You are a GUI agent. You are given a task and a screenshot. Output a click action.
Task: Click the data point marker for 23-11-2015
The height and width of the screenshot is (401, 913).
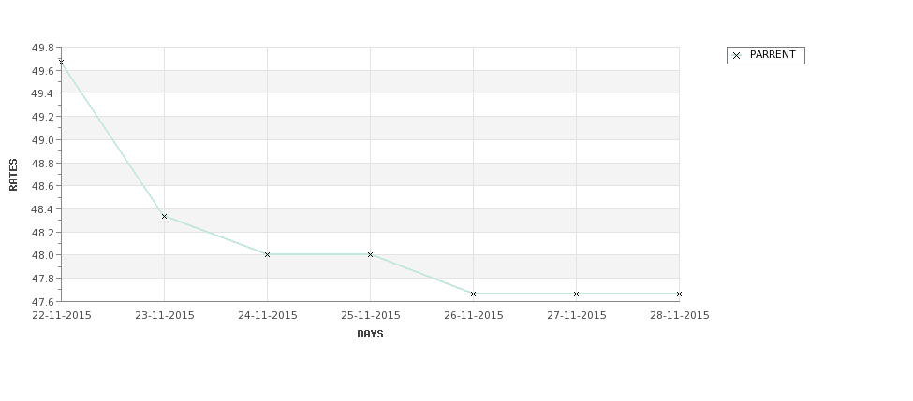[x=164, y=216]
